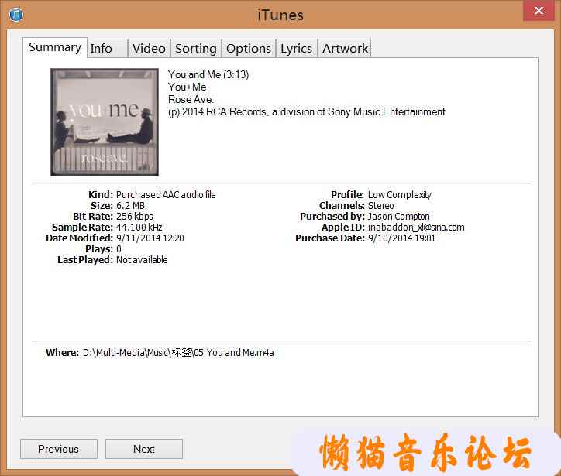Click the Bit Rate value '256 kbps'
561x476 pixels.
135,217
